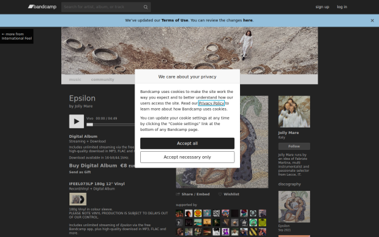
Task: Click the 'here' link in the banner
Action: click(248, 20)
